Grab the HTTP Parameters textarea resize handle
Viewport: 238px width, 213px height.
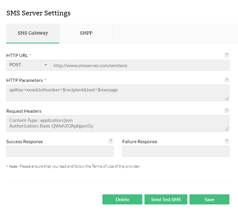[227, 99]
